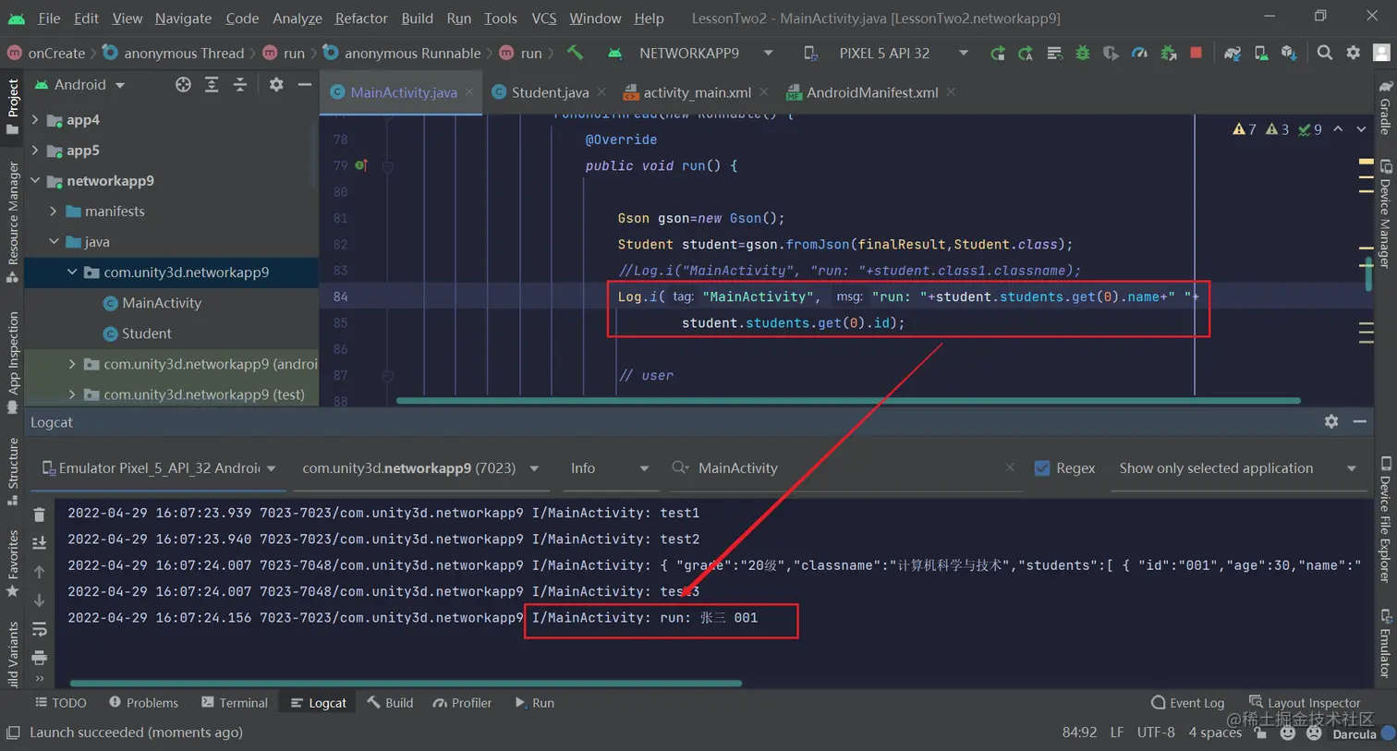The image size is (1397, 751).
Task: Expand the app4 module node
Action: pos(35,120)
